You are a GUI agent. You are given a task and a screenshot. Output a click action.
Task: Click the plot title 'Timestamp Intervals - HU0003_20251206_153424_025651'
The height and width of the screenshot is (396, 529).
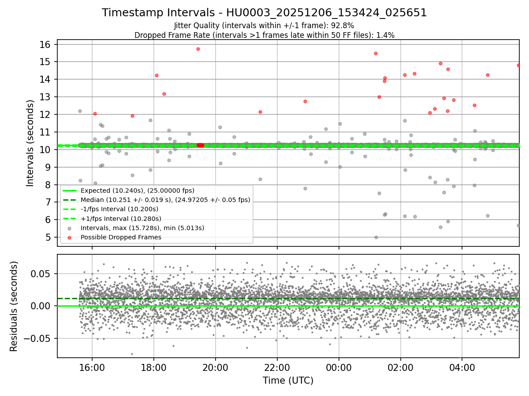(264, 13)
